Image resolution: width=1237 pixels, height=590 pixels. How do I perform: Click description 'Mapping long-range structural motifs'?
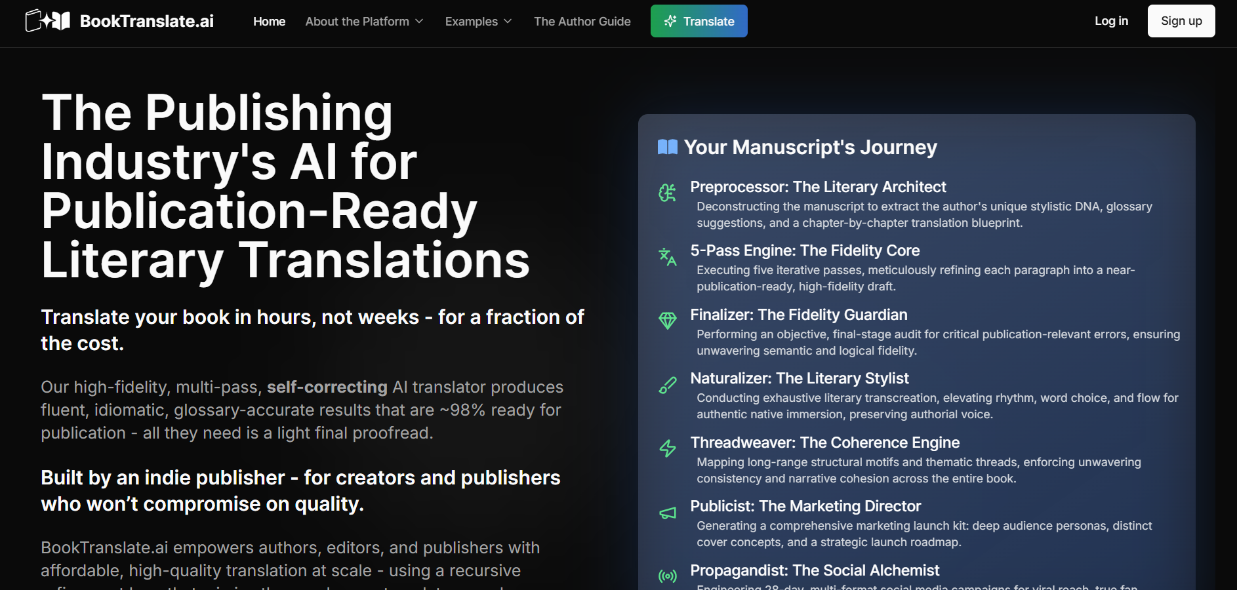[919, 470]
